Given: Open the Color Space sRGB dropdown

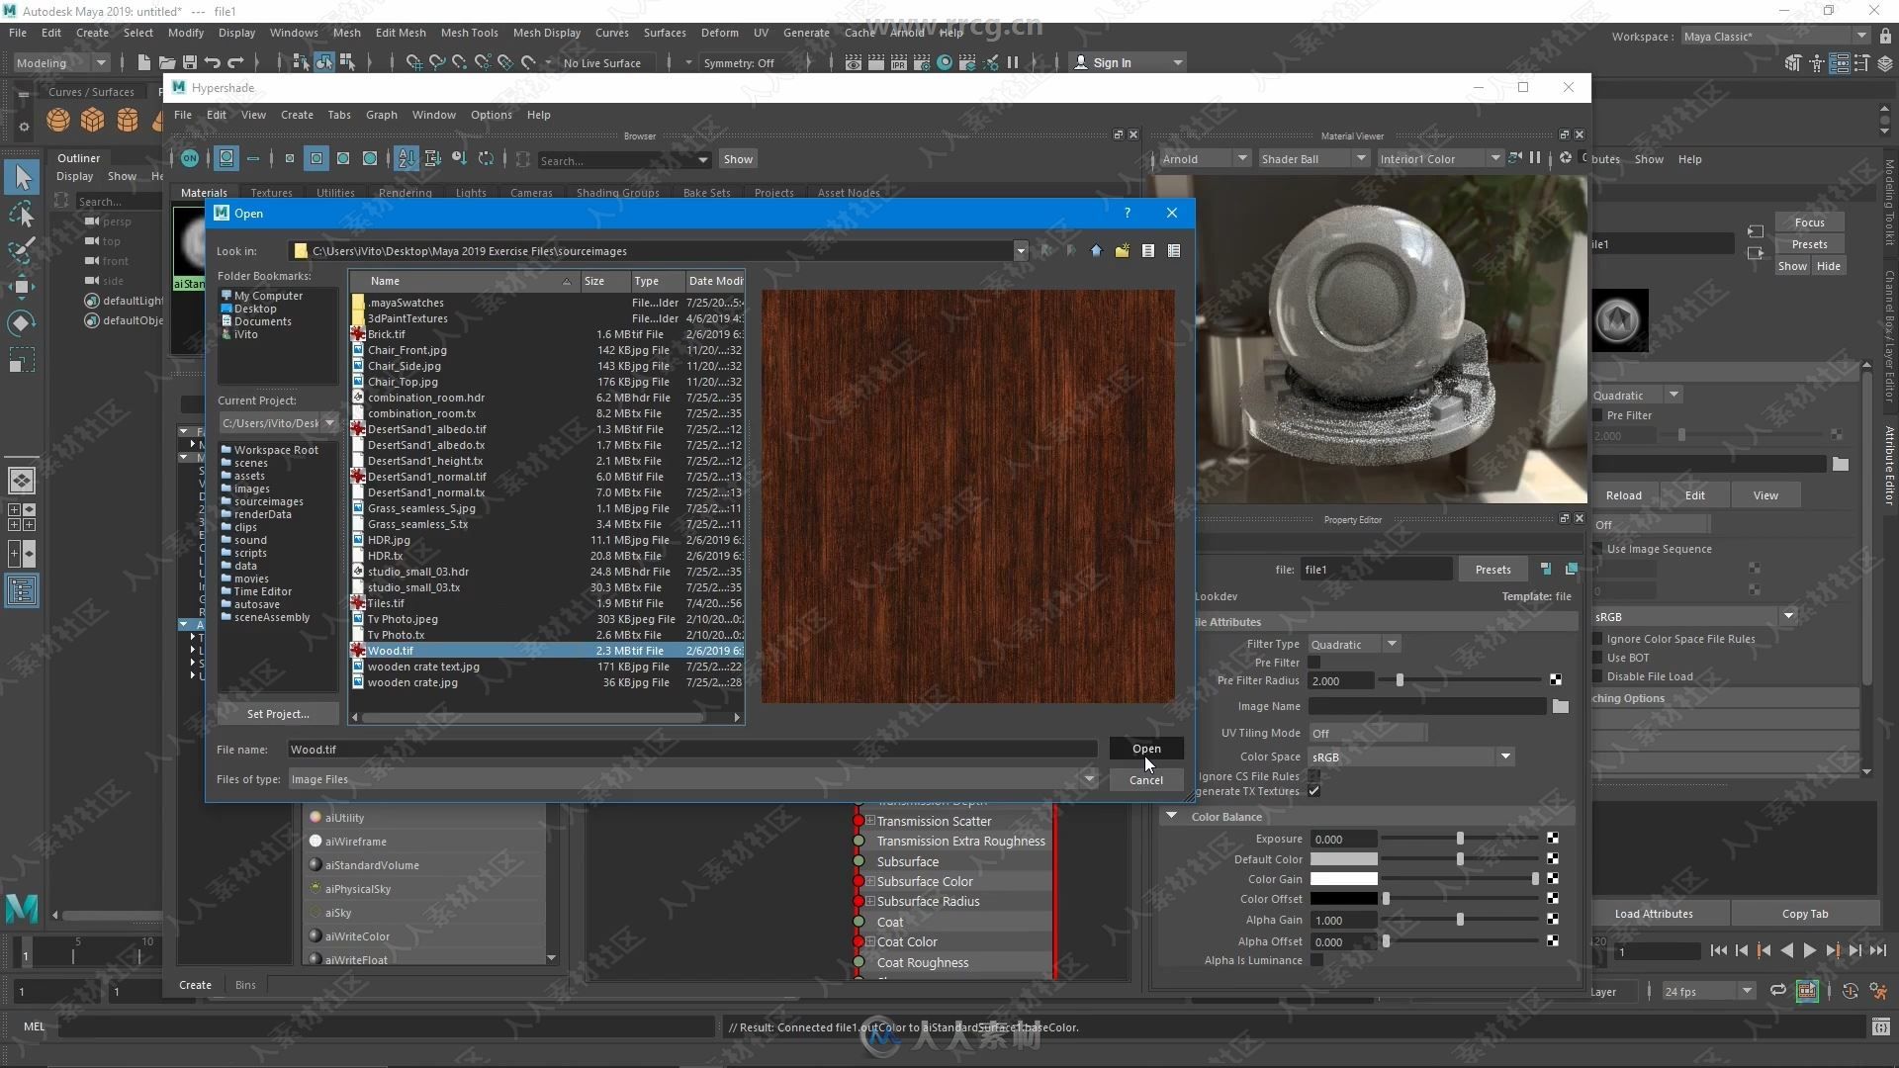Looking at the screenshot, I should pos(1411,756).
